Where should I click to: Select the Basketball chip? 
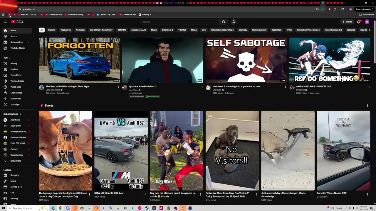point(276,30)
